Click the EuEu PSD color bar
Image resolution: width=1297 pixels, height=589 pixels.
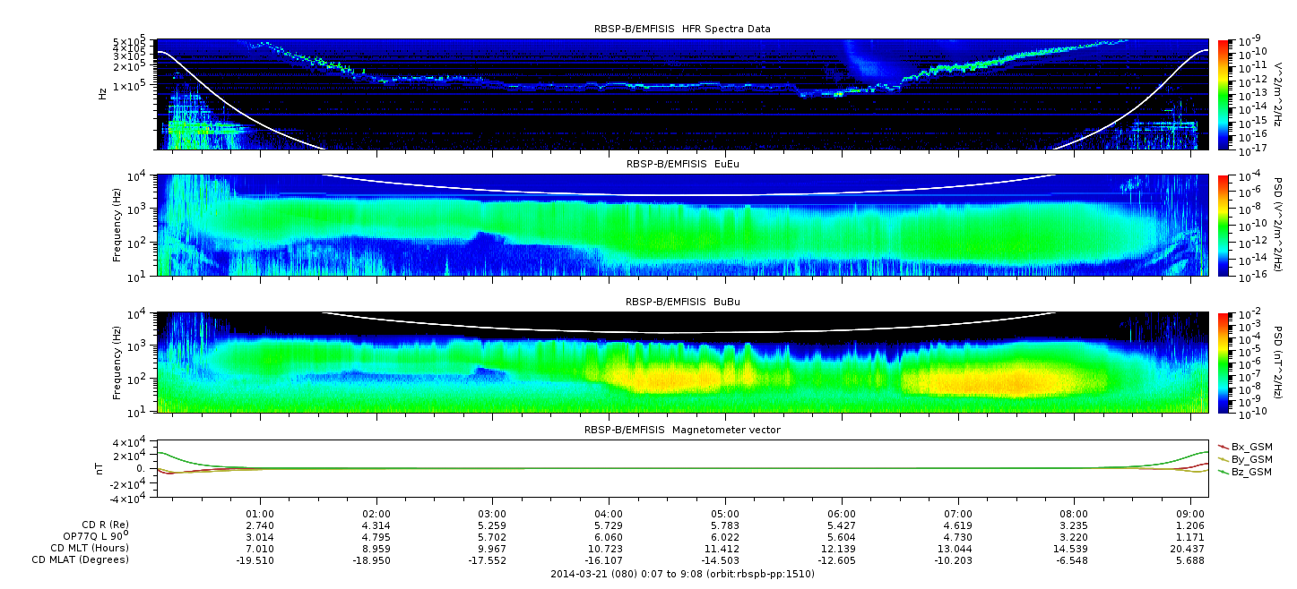(x=1224, y=226)
